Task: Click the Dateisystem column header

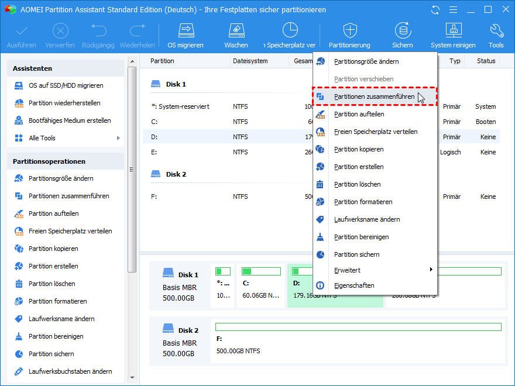Action: coord(250,61)
